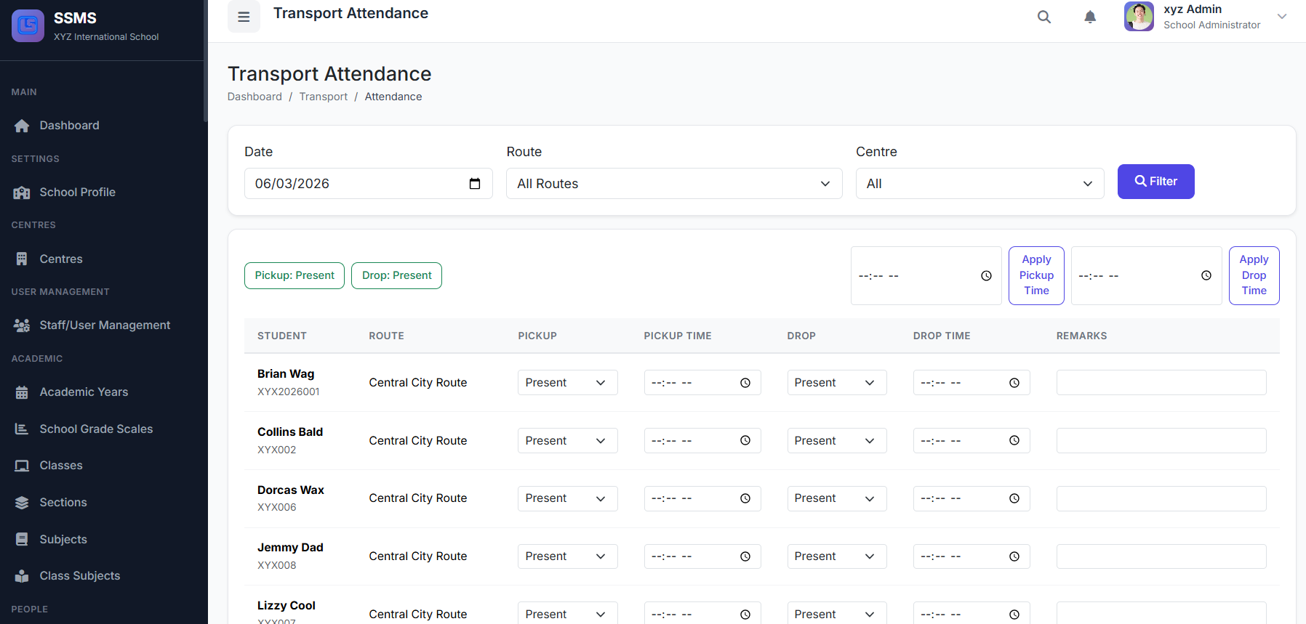The image size is (1306, 624).
Task: Click clock icon in Collins Bald's pickup time
Action: [x=745, y=441]
